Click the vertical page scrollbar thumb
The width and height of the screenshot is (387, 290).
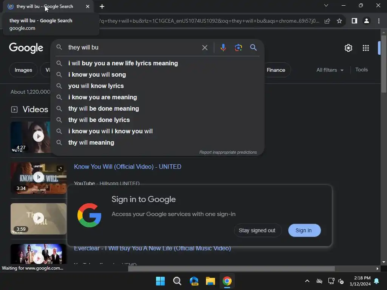pyautogui.click(x=384, y=64)
